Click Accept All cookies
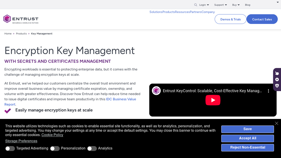Viewport: 281px width, 158px height. pos(248,138)
